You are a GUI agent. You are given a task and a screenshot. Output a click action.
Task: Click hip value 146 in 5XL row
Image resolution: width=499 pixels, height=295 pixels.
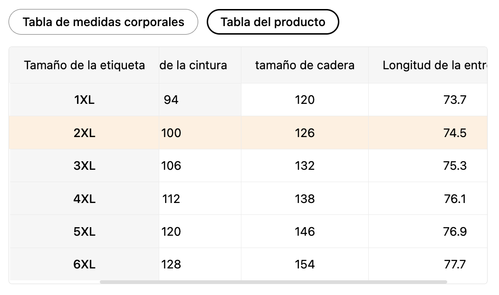point(305,231)
